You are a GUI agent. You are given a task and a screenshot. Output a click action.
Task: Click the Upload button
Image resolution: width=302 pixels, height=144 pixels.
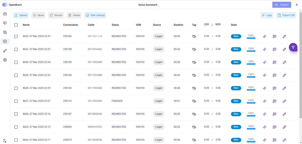click(x=21, y=15)
